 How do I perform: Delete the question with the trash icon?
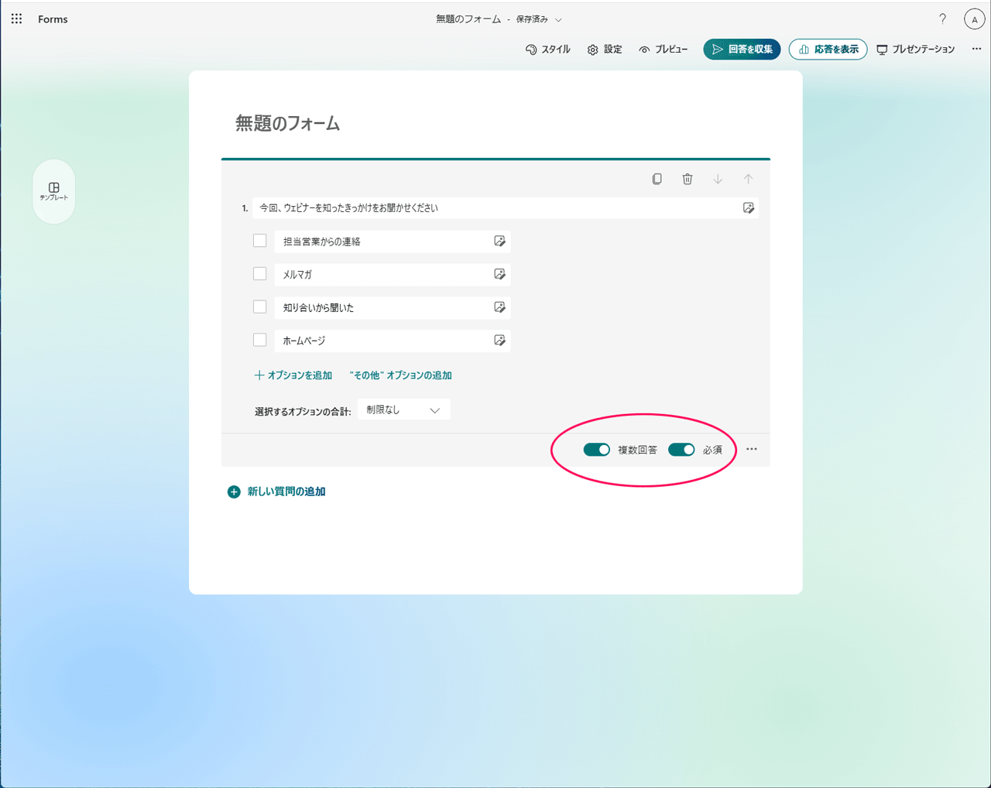tap(687, 179)
